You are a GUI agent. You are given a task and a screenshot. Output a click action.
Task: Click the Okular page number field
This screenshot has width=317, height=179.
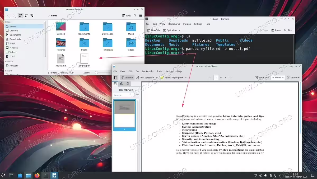[216, 78]
